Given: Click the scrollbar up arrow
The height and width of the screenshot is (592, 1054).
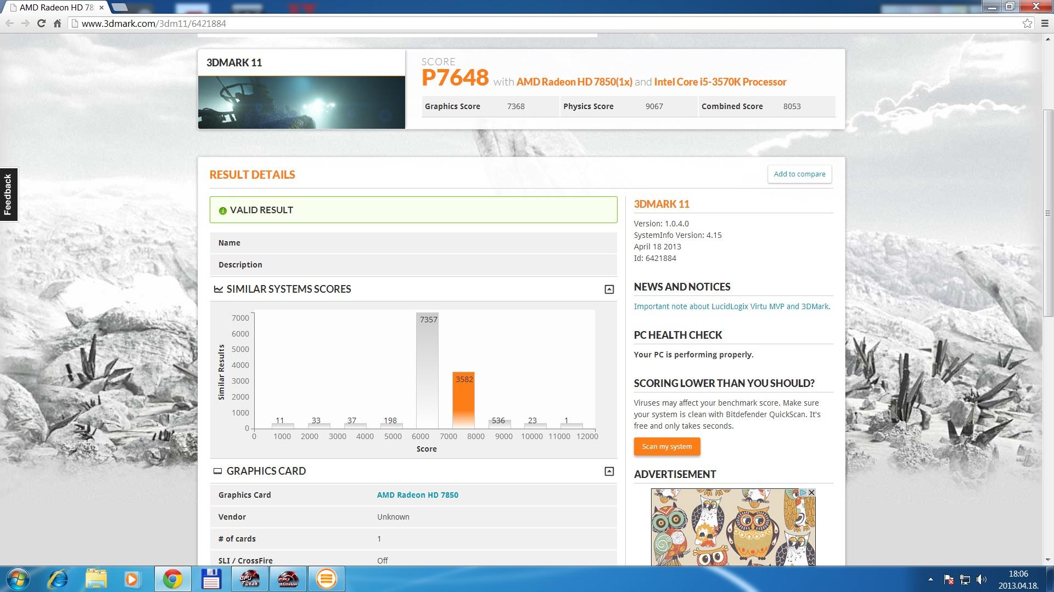Looking at the screenshot, I should coord(1048,39).
